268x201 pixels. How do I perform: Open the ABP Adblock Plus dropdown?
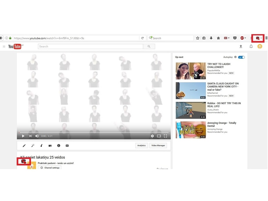[x=243, y=38]
